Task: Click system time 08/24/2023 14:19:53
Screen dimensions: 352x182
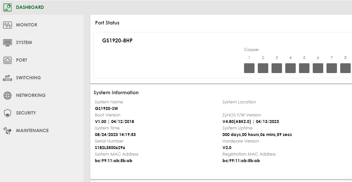Action: pyautogui.click(x=115, y=134)
